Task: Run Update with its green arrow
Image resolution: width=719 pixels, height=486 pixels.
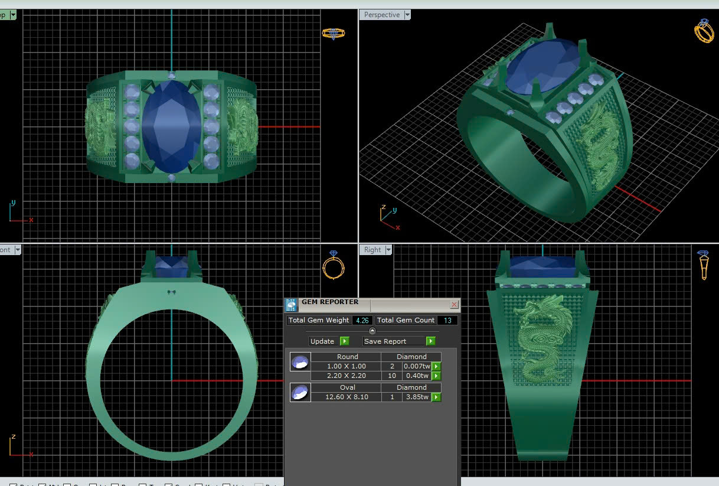Action: click(345, 341)
